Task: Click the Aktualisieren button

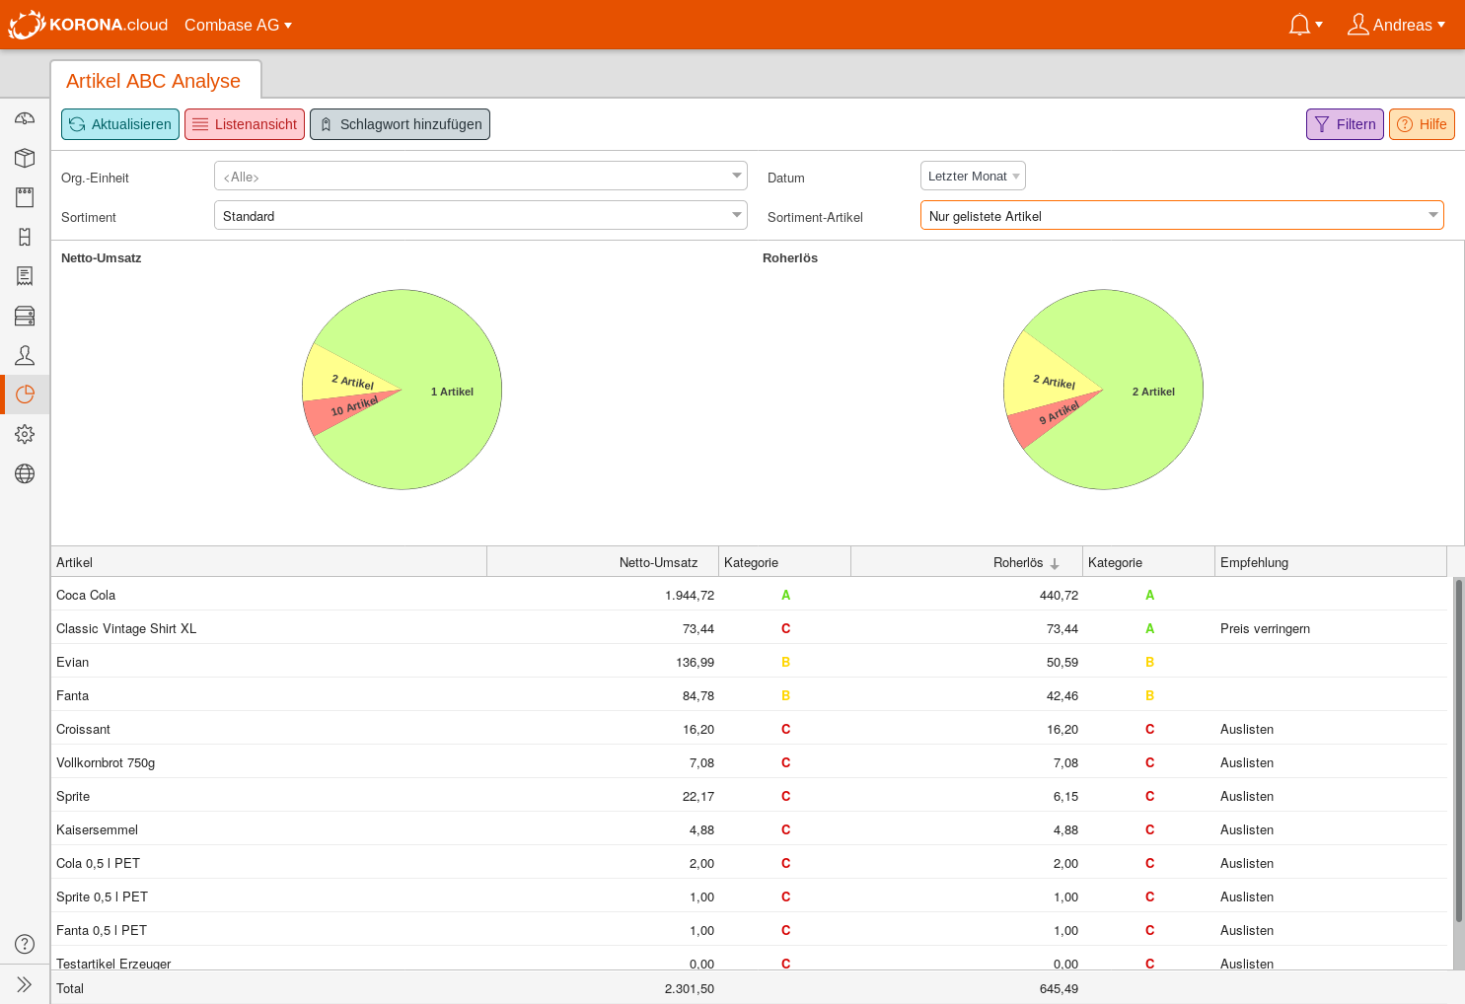Action: (x=120, y=124)
